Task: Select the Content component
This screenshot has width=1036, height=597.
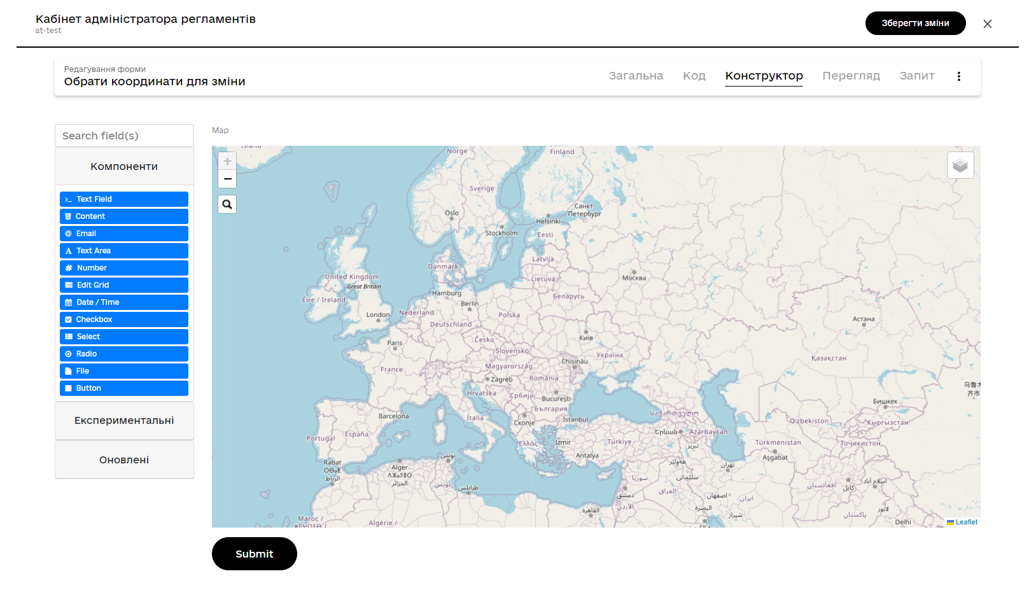Action: click(x=124, y=216)
